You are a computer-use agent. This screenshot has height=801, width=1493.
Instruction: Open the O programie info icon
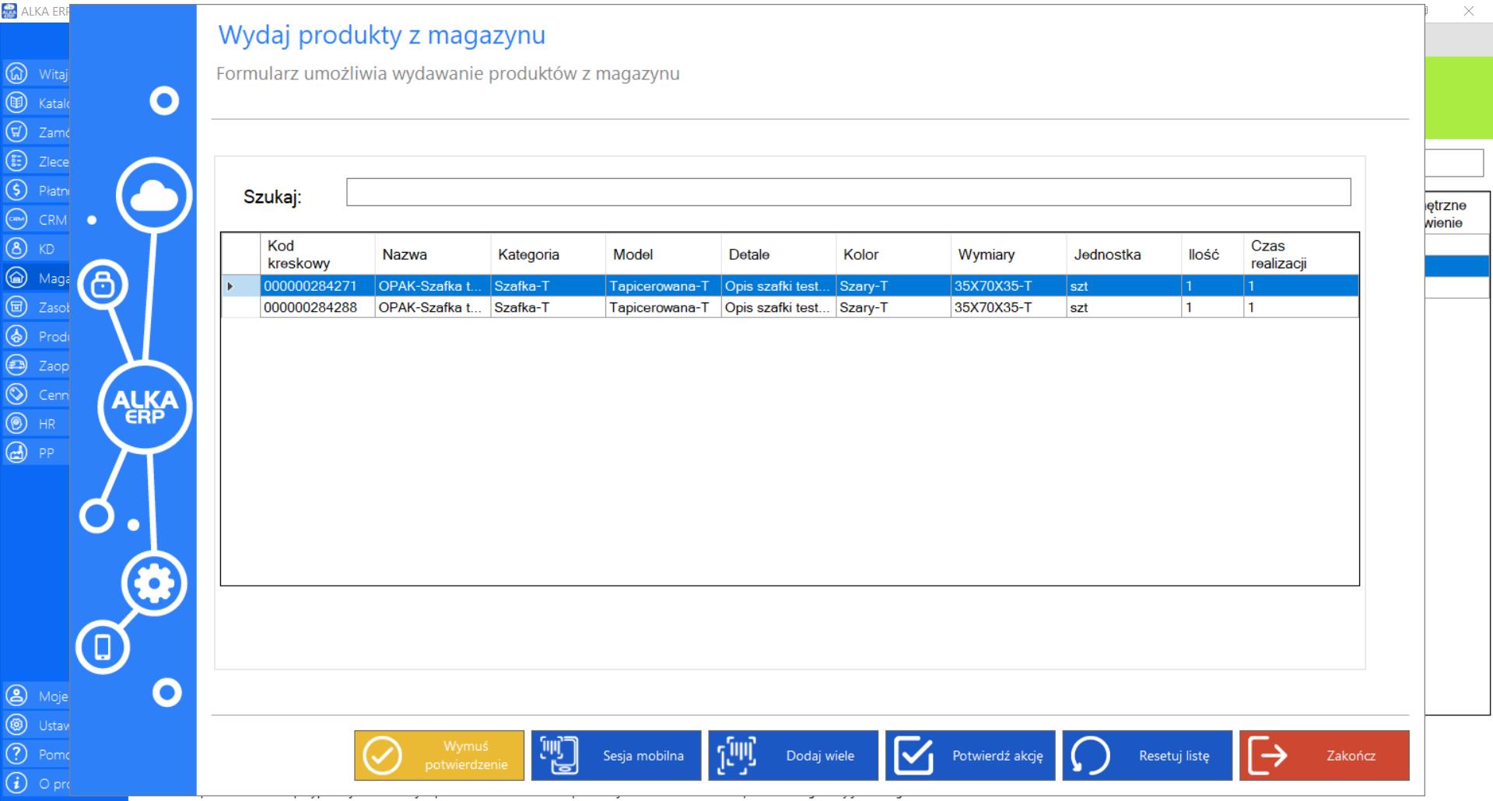coord(16,783)
